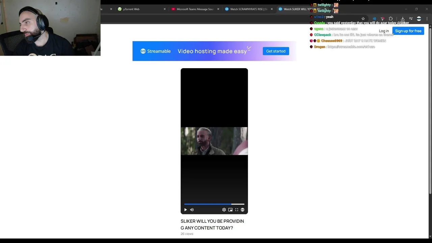Click the title SLIKER WILL YOU BE PROVIDING ANY CONTENT TODAY?
The image size is (432, 243).
(212, 224)
